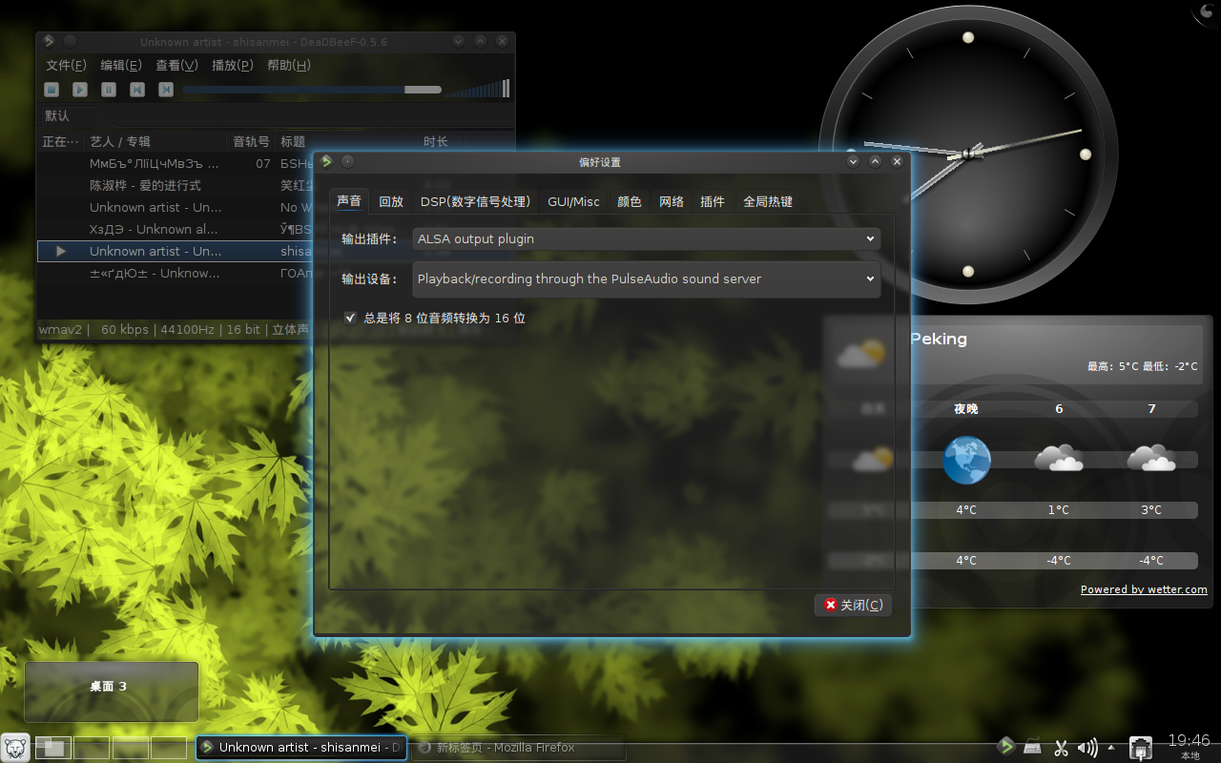This screenshot has width=1221, height=763.
Task: Open the 编辑(E) menu
Action: [121, 66]
